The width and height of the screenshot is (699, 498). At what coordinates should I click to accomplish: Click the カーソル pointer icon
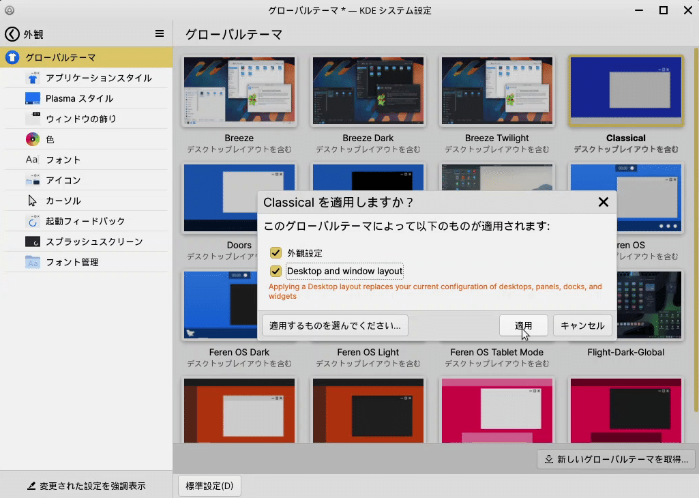click(33, 201)
